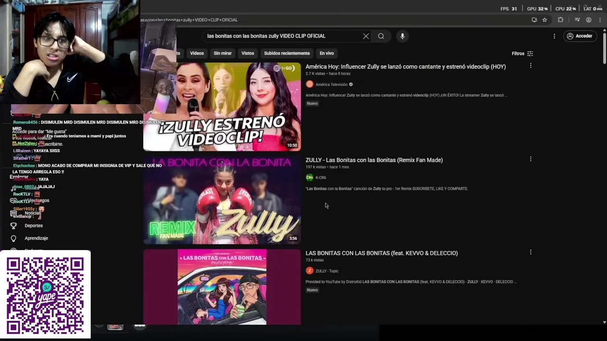Open the ¡ZULLY ESTRENÓ VIDEOCLIP! thumbnail
Image resolution: width=607 pixels, height=341 pixels.
point(222,107)
